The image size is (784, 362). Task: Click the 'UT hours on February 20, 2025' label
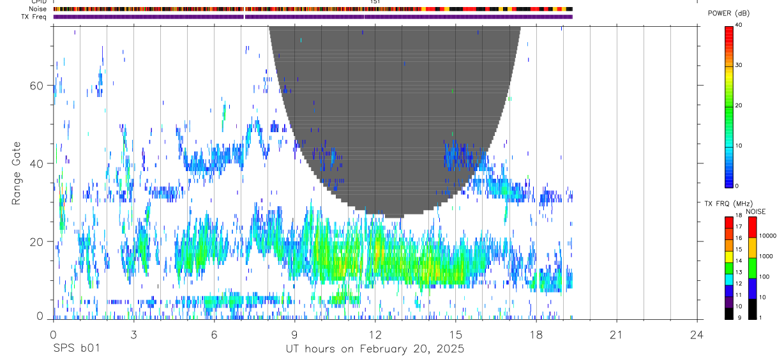click(375, 349)
